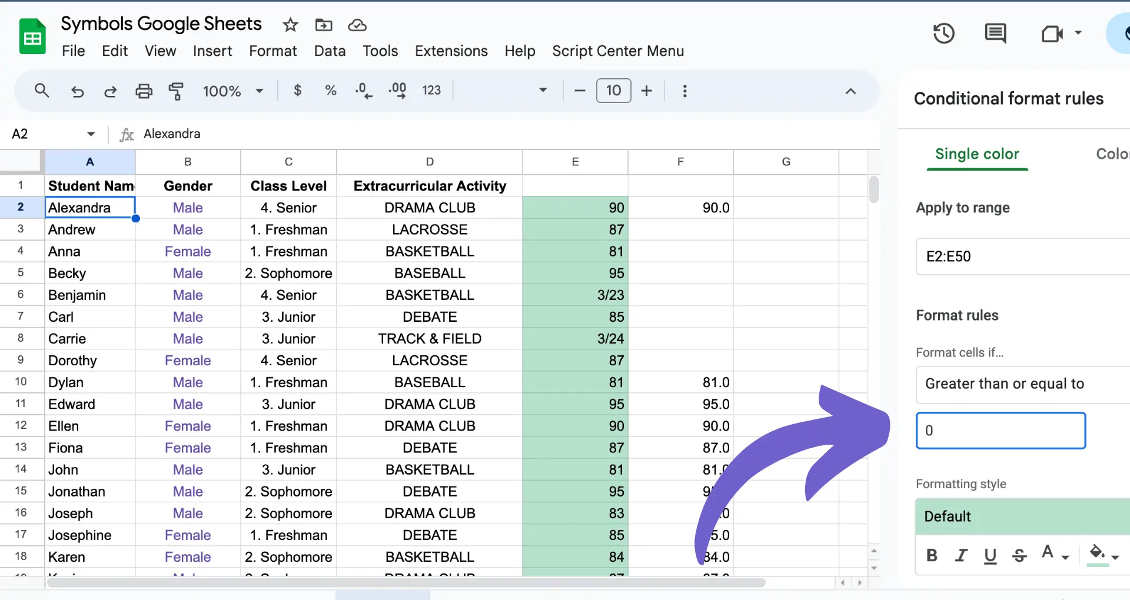Image resolution: width=1130 pixels, height=600 pixels.
Task: Click the print icon
Action: pos(144,91)
